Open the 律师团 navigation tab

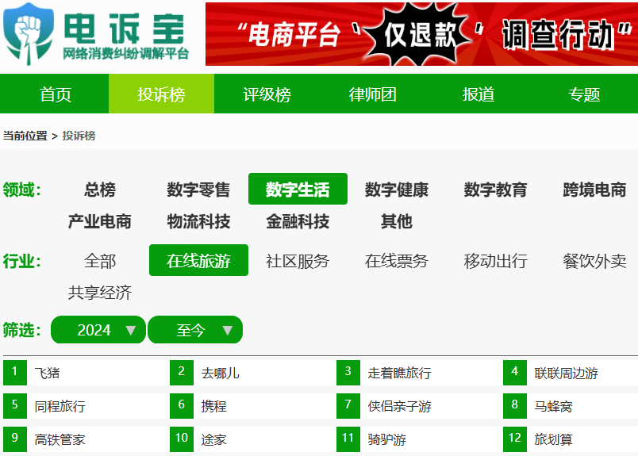point(372,95)
